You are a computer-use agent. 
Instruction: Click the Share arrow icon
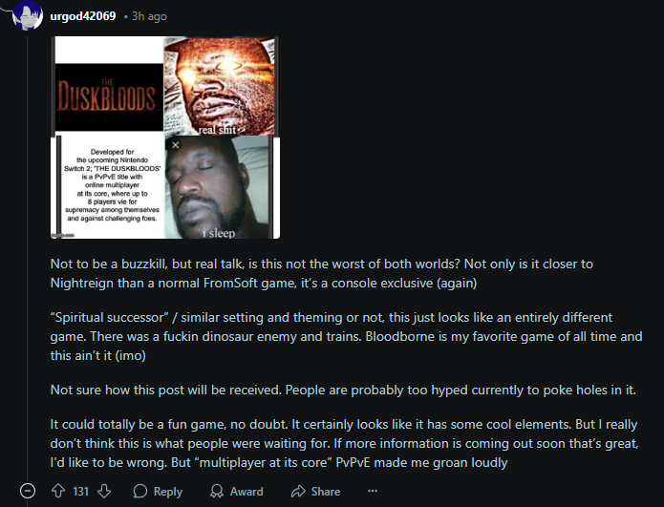click(x=298, y=491)
